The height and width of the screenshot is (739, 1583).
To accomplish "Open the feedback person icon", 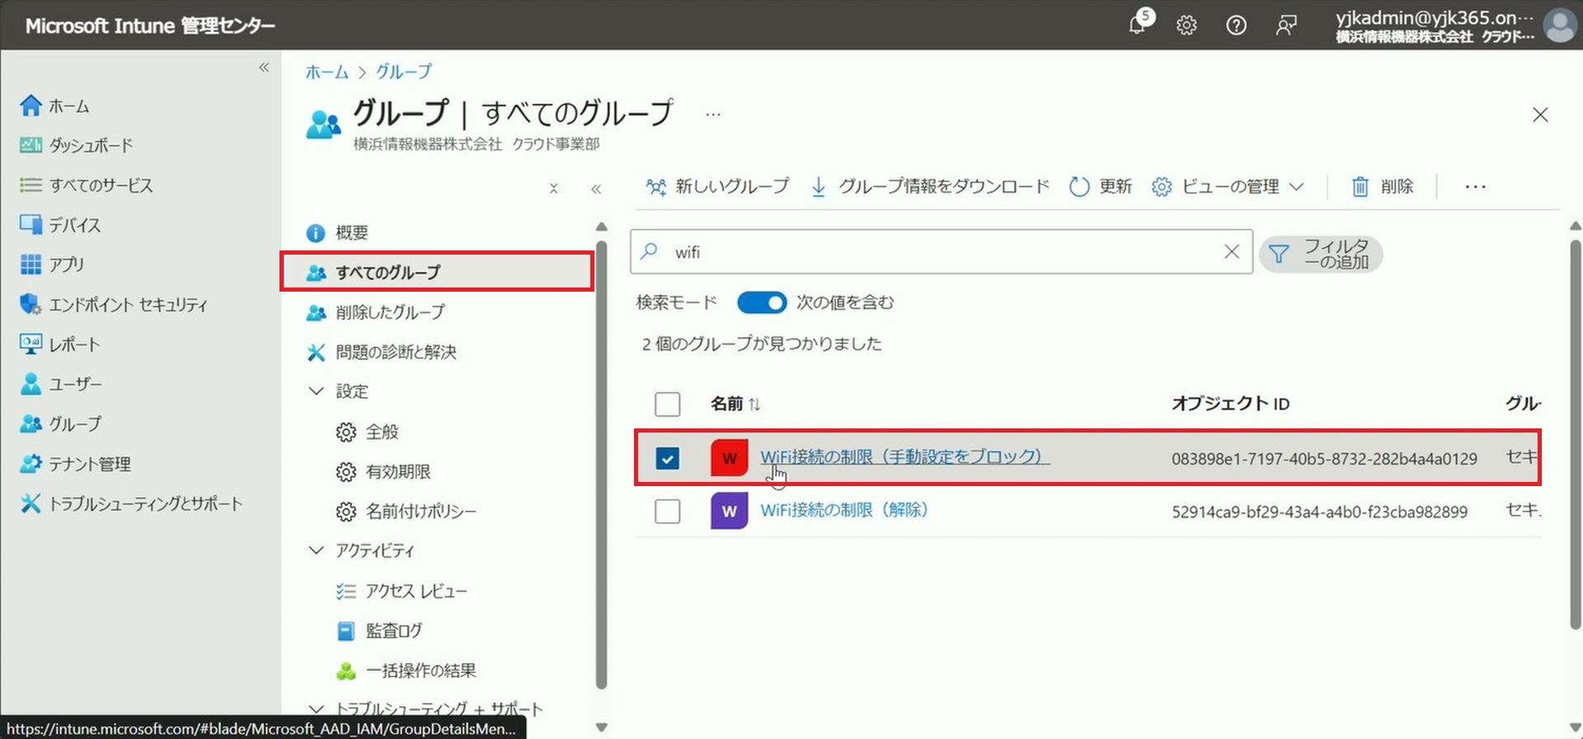I will pos(1285,26).
